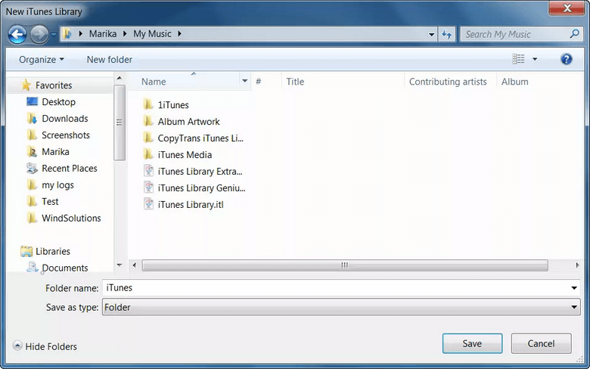590x369 pixels.
Task: Close the New iTunes Library dialog
Action: 567,8
